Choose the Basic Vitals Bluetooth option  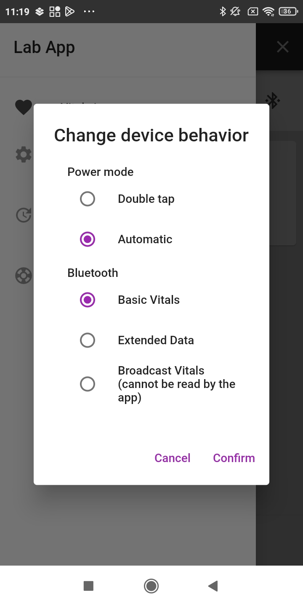(88, 300)
